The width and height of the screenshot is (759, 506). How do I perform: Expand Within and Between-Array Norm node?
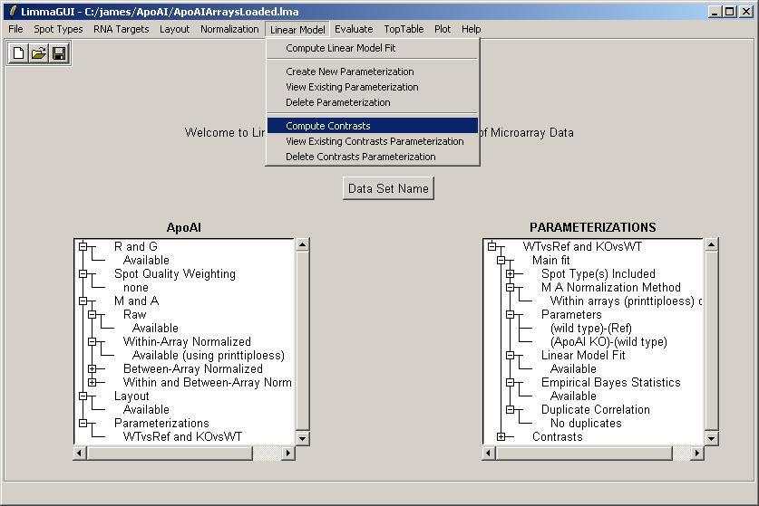point(92,383)
